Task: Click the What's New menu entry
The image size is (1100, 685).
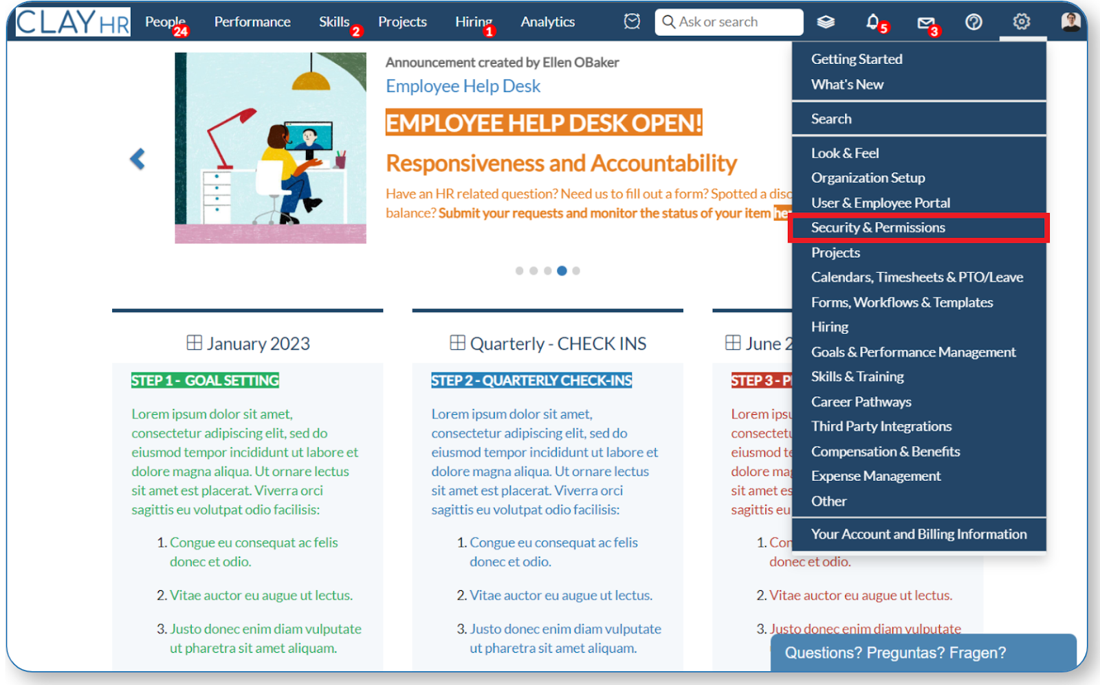Action: tap(847, 84)
